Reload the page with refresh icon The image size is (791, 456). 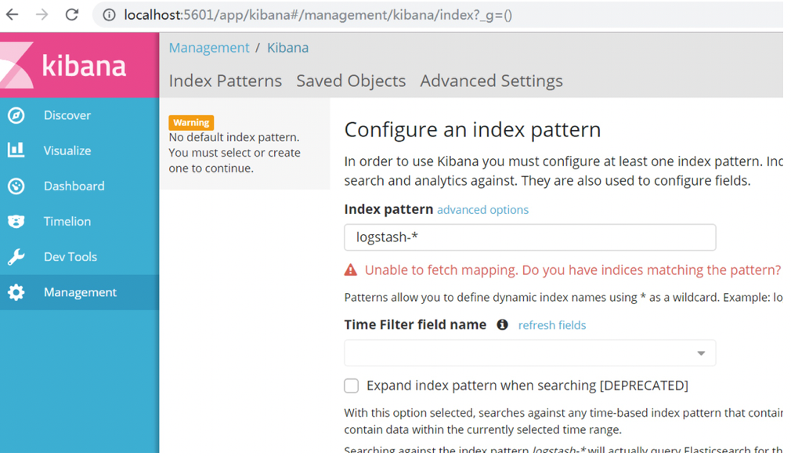tap(72, 15)
